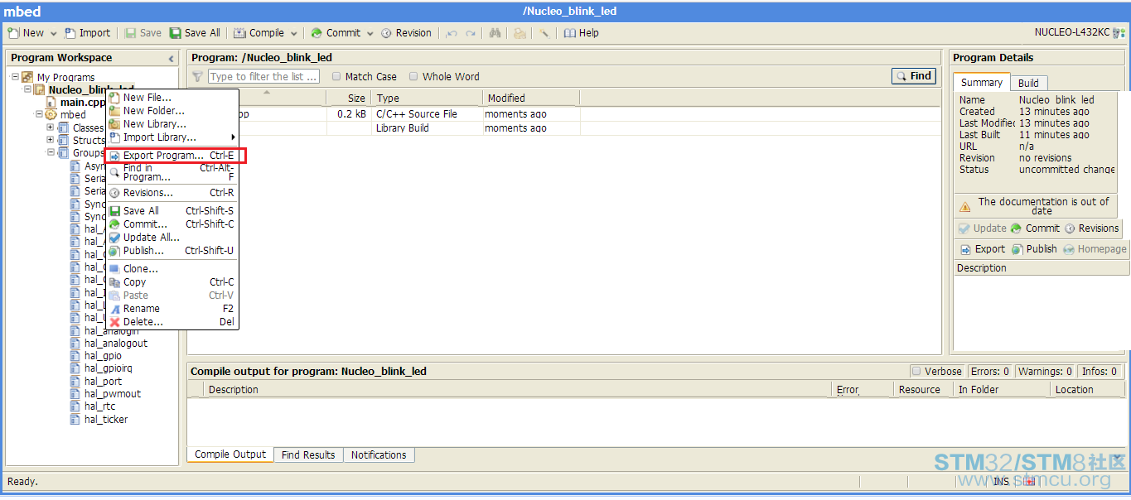The height and width of the screenshot is (500, 1131).
Task: Switch to the Notifications tab
Action: click(x=379, y=455)
